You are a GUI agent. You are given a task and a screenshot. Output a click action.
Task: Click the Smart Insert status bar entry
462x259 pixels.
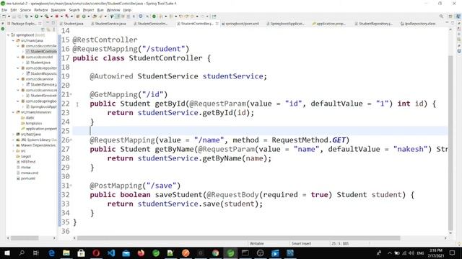tap(301, 244)
